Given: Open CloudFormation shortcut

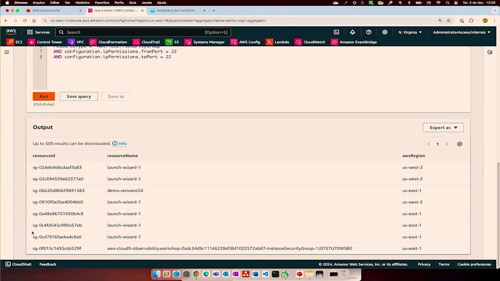Looking at the screenshot, I should tap(108, 42).
